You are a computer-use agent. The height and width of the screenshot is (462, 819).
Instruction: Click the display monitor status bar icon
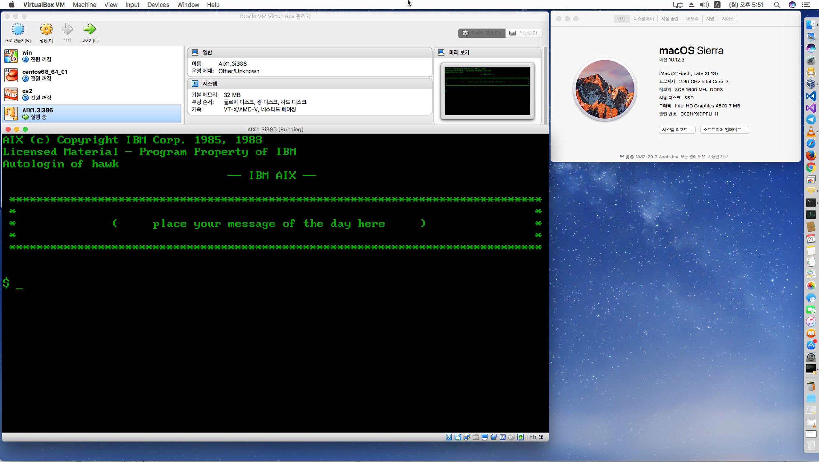pyautogui.click(x=485, y=437)
